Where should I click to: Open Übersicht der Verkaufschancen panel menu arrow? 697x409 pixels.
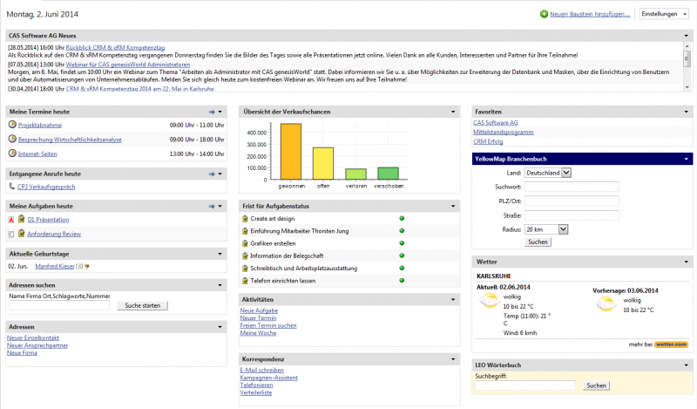click(453, 112)
